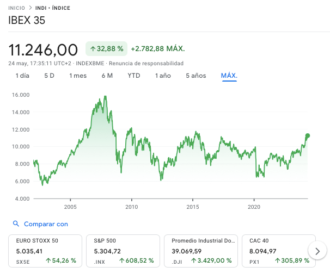Click the green 32,88 % change badge
The width and height of the screenshot is (330, 273).
(106, 49)
